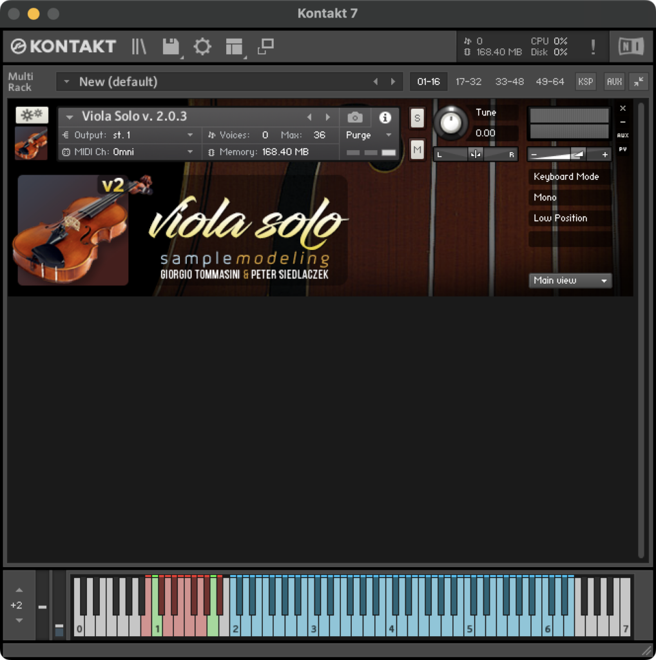Show instrument info icon
The image size is (656, 660).
click(385, 117)
